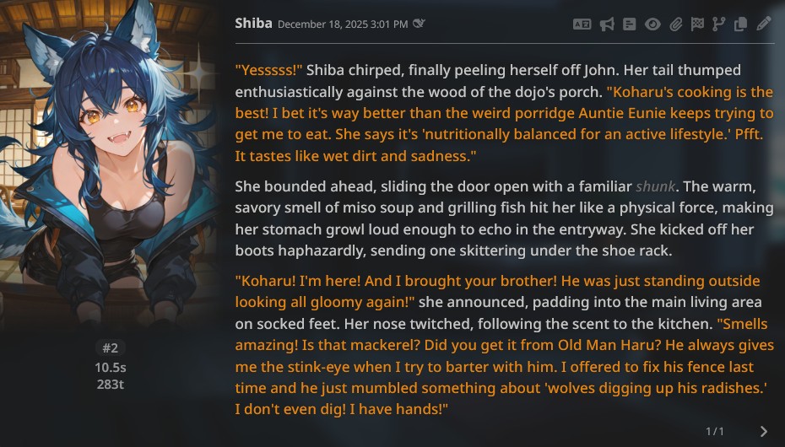Screen dimensions: 785x447
Task: Toggle message visibility with eye icon
Action: [x=652, y=24]
